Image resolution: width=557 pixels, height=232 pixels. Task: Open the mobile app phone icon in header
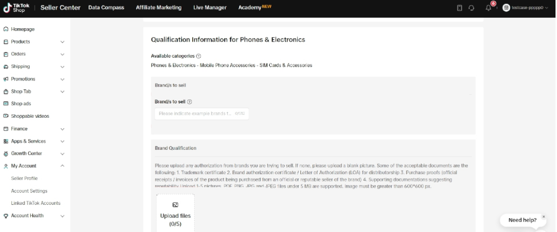click(x=459, y=8)
